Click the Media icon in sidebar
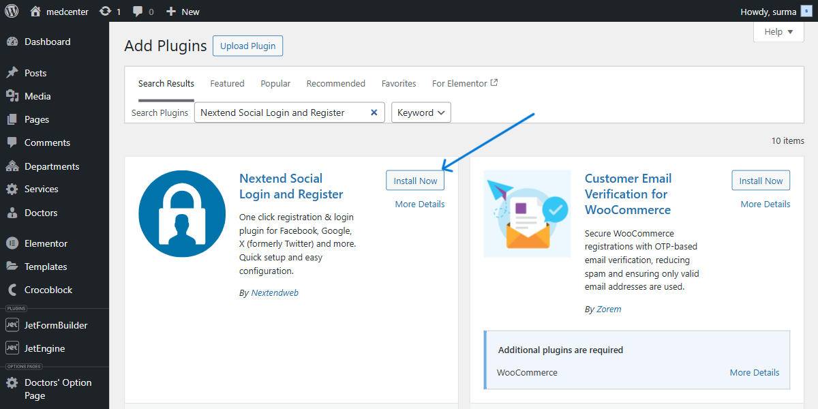This screenshot has width=818, height=409. (x=12, y=96)
